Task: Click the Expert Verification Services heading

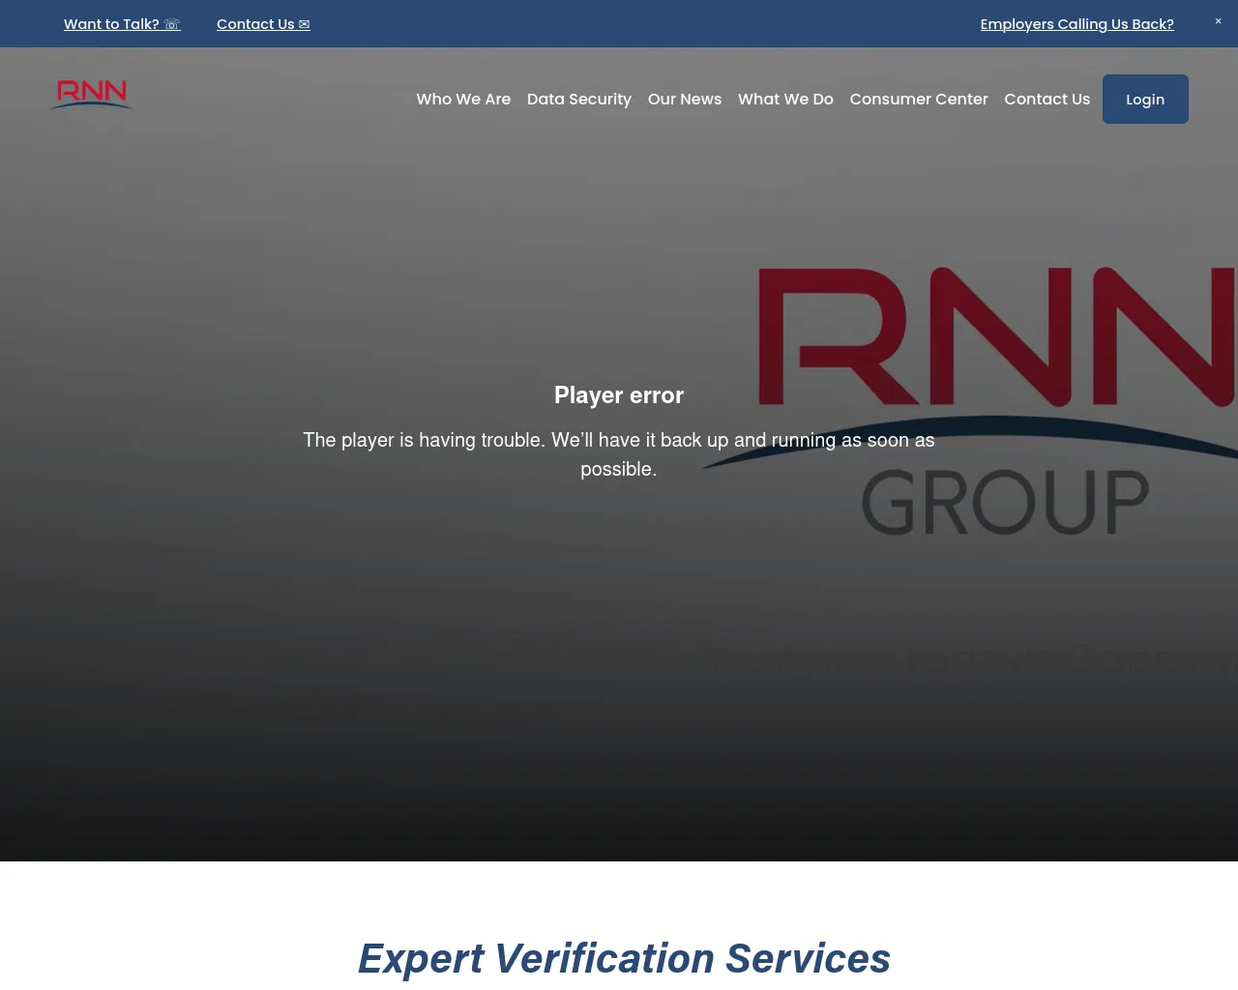Action: pyautogui.click(x=624, y=958)
